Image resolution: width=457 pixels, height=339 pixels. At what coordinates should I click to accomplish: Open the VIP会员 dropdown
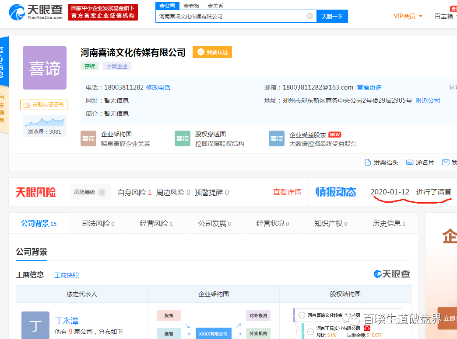pos(408,16)
